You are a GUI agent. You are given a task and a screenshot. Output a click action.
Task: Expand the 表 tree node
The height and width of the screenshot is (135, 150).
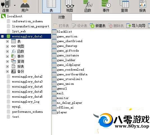7,42
